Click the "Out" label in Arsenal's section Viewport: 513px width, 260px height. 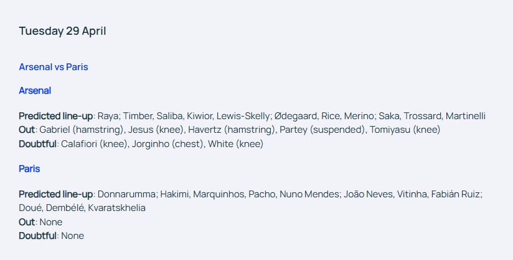tap(27, 130)
